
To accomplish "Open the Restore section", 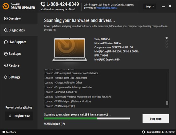I will tap(19, 65).
